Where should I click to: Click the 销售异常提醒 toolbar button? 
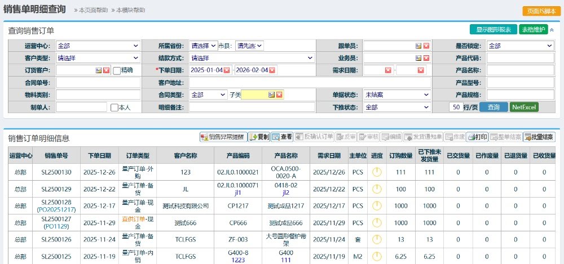pos(223,137)
